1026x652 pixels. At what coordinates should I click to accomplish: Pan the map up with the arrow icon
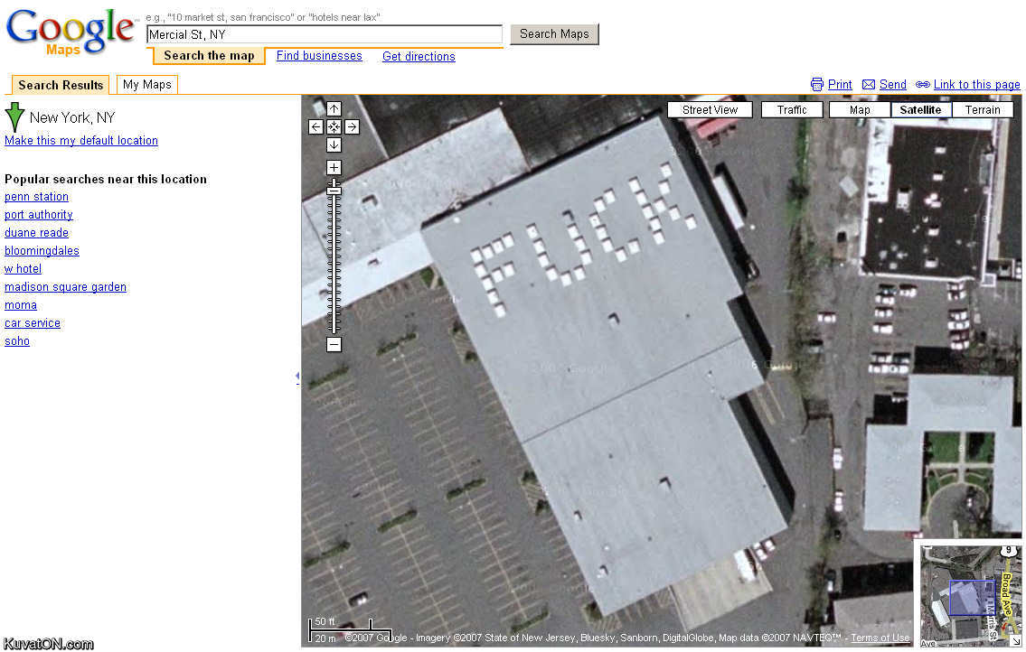coord(334,108)
